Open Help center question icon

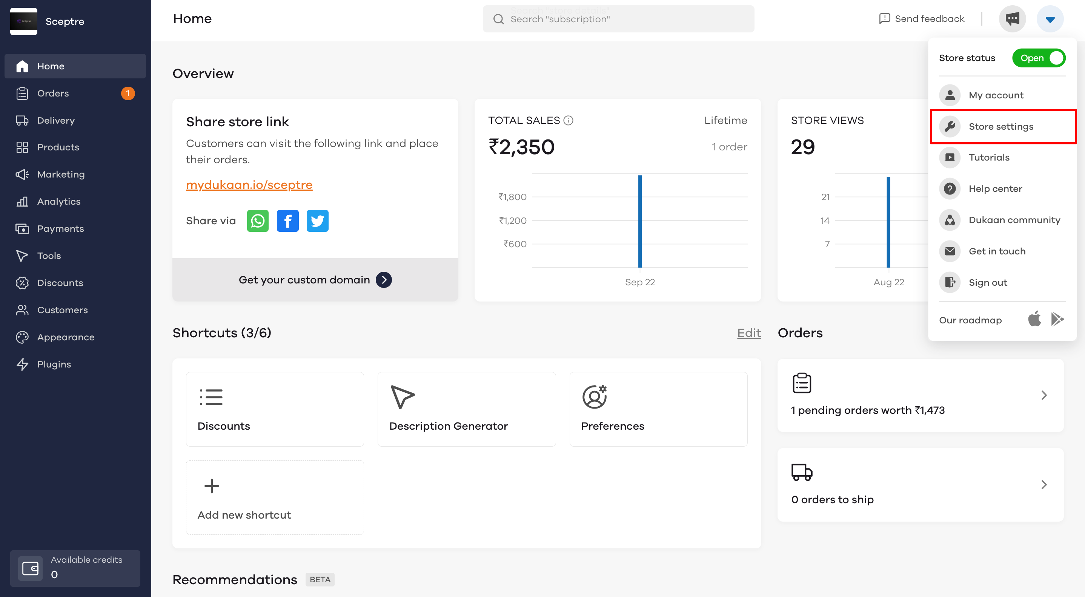point(950,188)
